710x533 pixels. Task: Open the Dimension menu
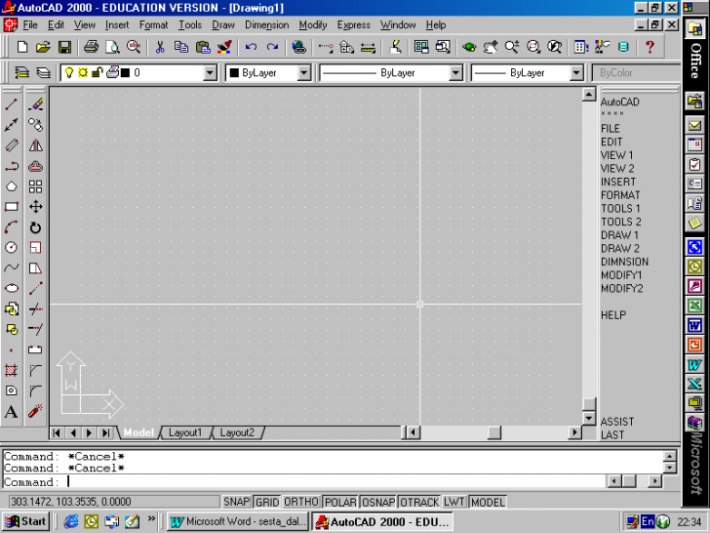click(x=266, y=25)
